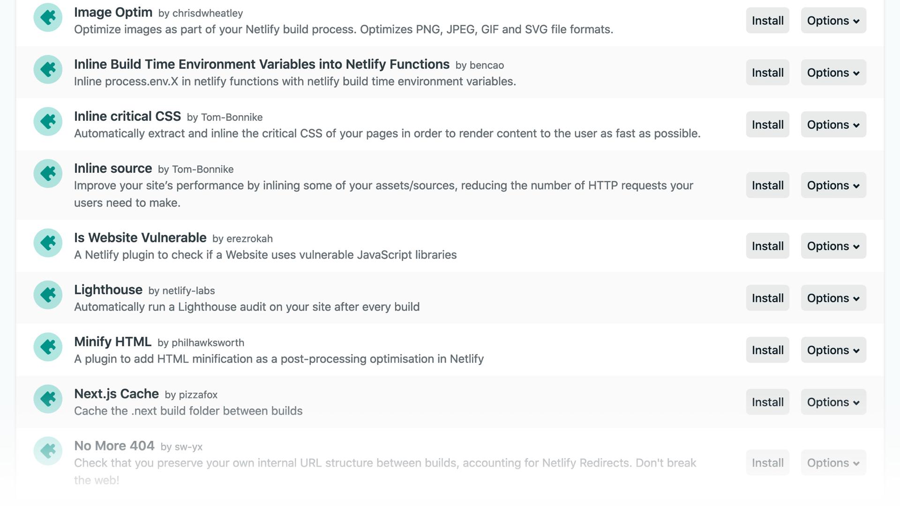Click the Minify HTML plugin icon
Viewport: 900px width, 506px height.
click(x=47, y=347)
